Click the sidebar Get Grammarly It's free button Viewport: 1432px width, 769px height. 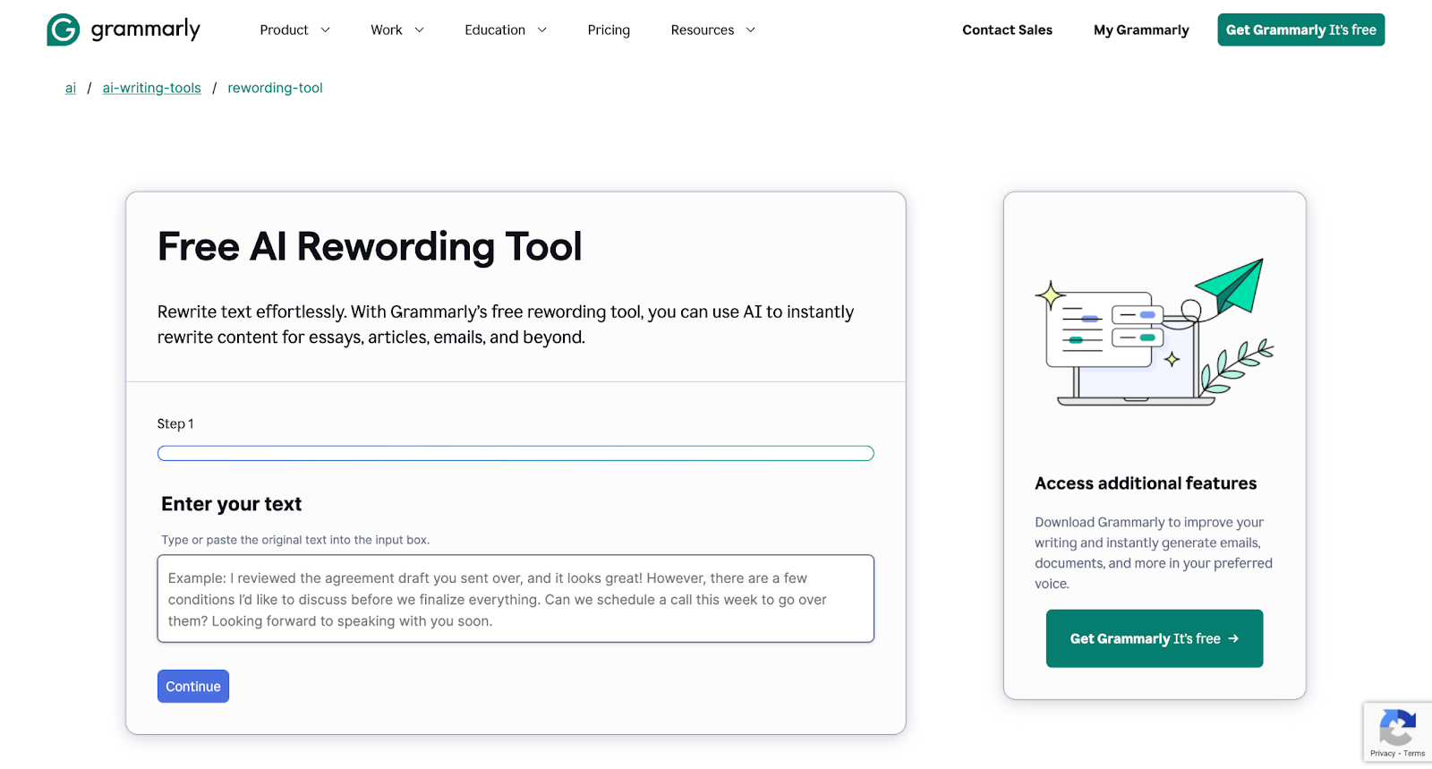(1155, 638)
